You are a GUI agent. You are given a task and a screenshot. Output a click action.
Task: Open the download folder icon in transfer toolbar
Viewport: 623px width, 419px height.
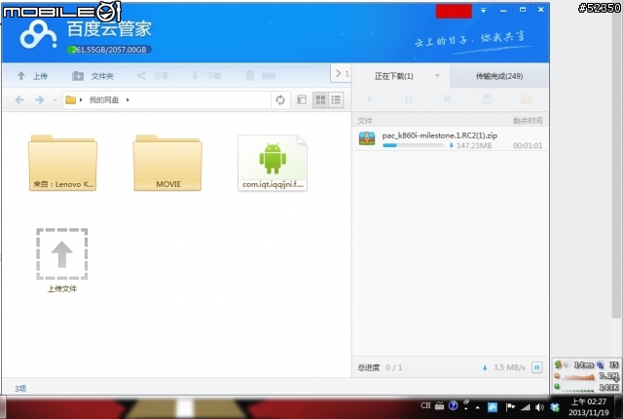pyautogui.click(x=526, y=99)
